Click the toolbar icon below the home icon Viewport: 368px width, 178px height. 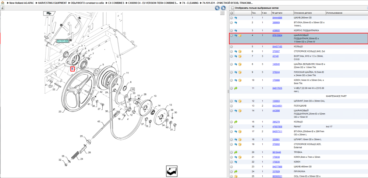point(2,8)
